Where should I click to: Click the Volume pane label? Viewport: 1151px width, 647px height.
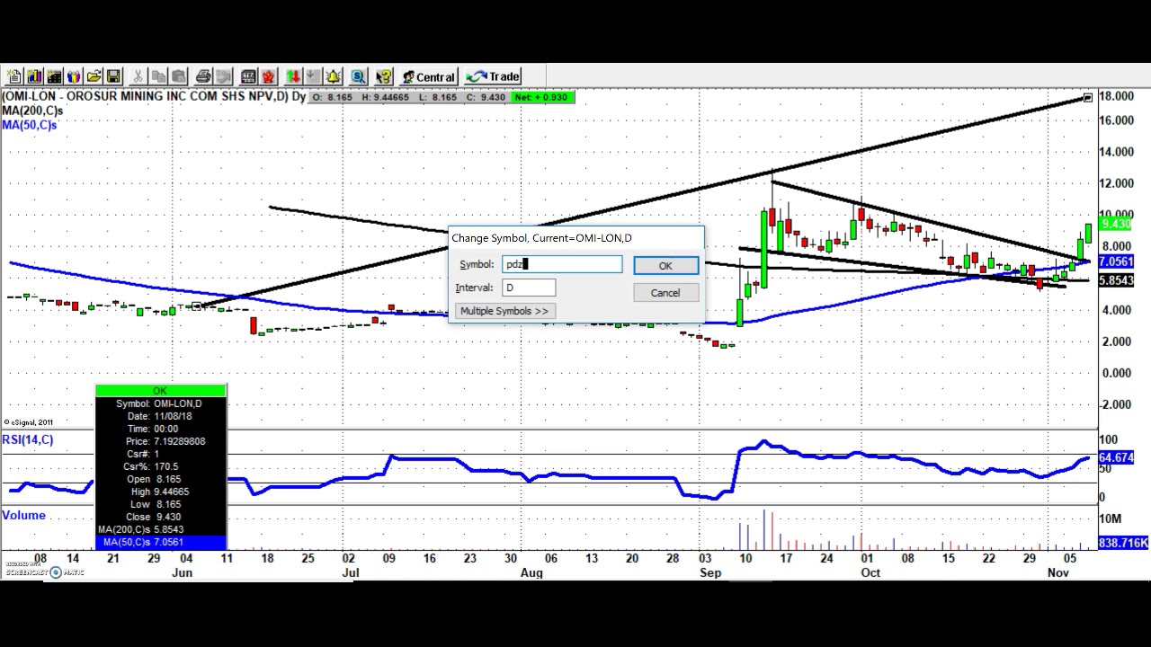(23, 515)
